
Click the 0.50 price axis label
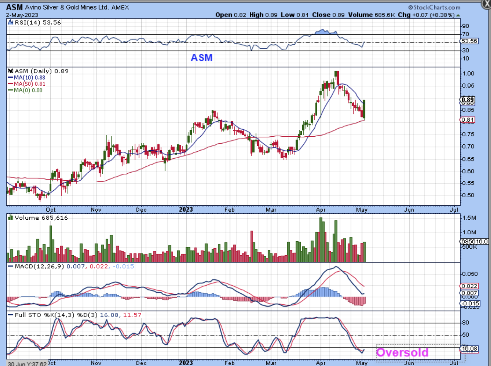(x=468, y=195)
